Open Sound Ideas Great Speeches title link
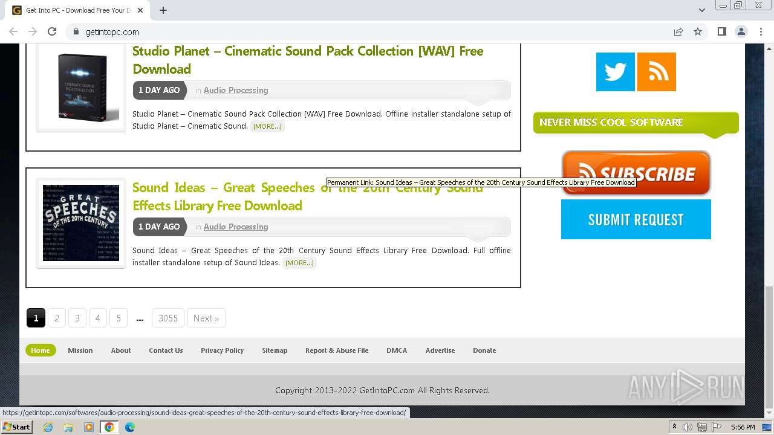This screenshot has height=435, width=774. click(308, 196)
